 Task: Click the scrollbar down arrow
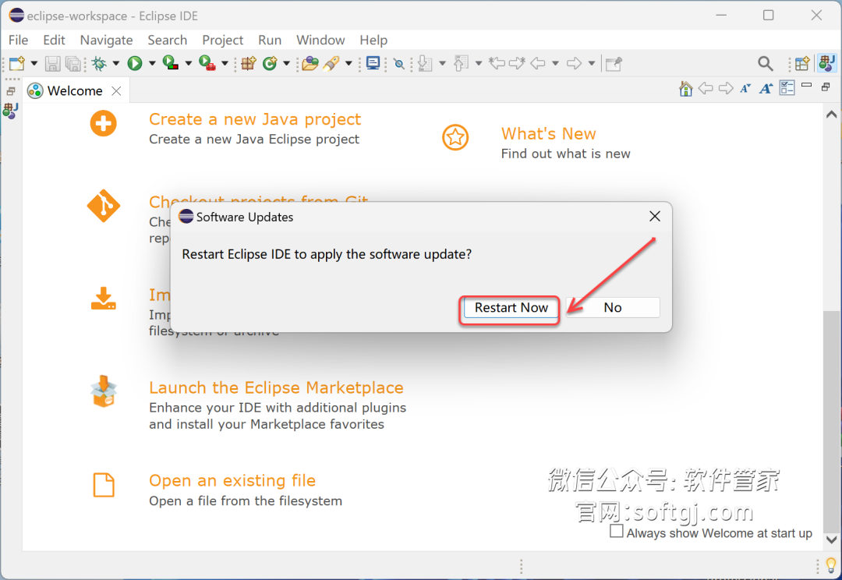click(x=831, y=539)
